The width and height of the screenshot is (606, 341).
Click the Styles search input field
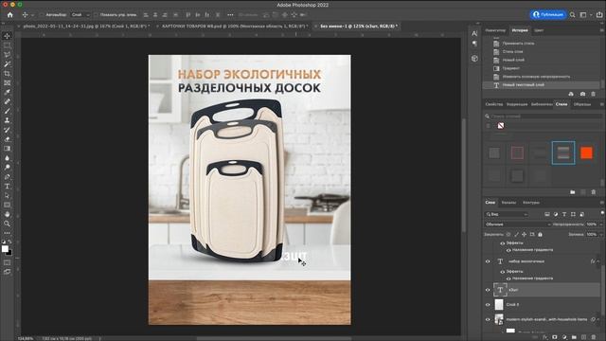(543, 116)
